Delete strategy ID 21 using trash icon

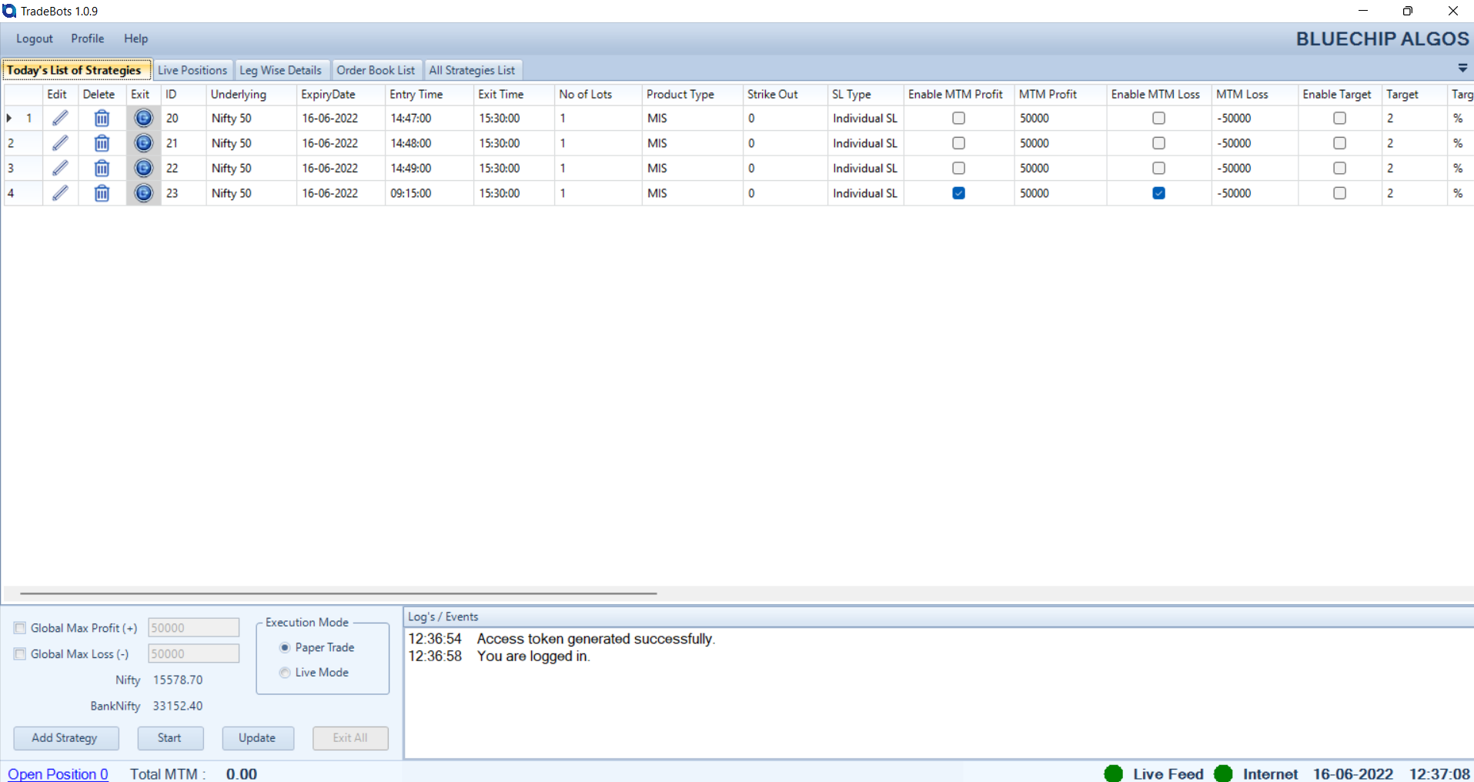tap(102, 143)
